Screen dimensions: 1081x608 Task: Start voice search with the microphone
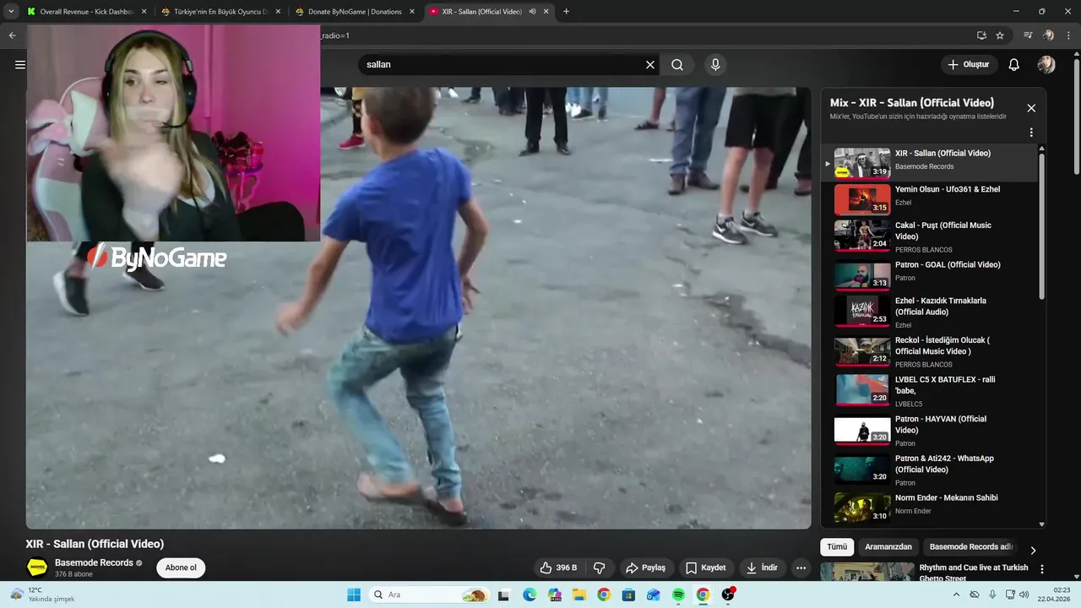[715, 64]
